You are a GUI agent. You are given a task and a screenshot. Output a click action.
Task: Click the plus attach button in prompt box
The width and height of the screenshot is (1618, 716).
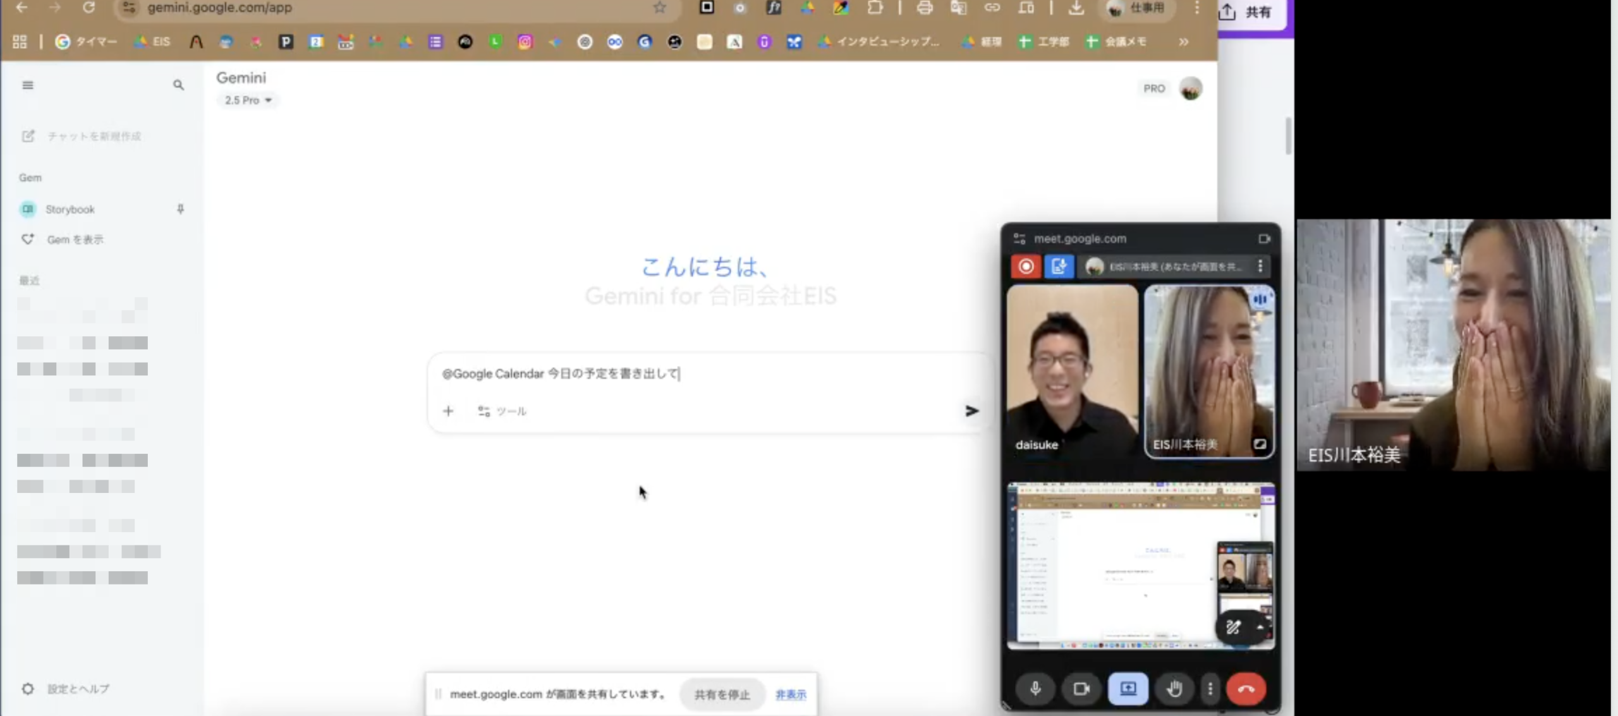pos(448,411)
